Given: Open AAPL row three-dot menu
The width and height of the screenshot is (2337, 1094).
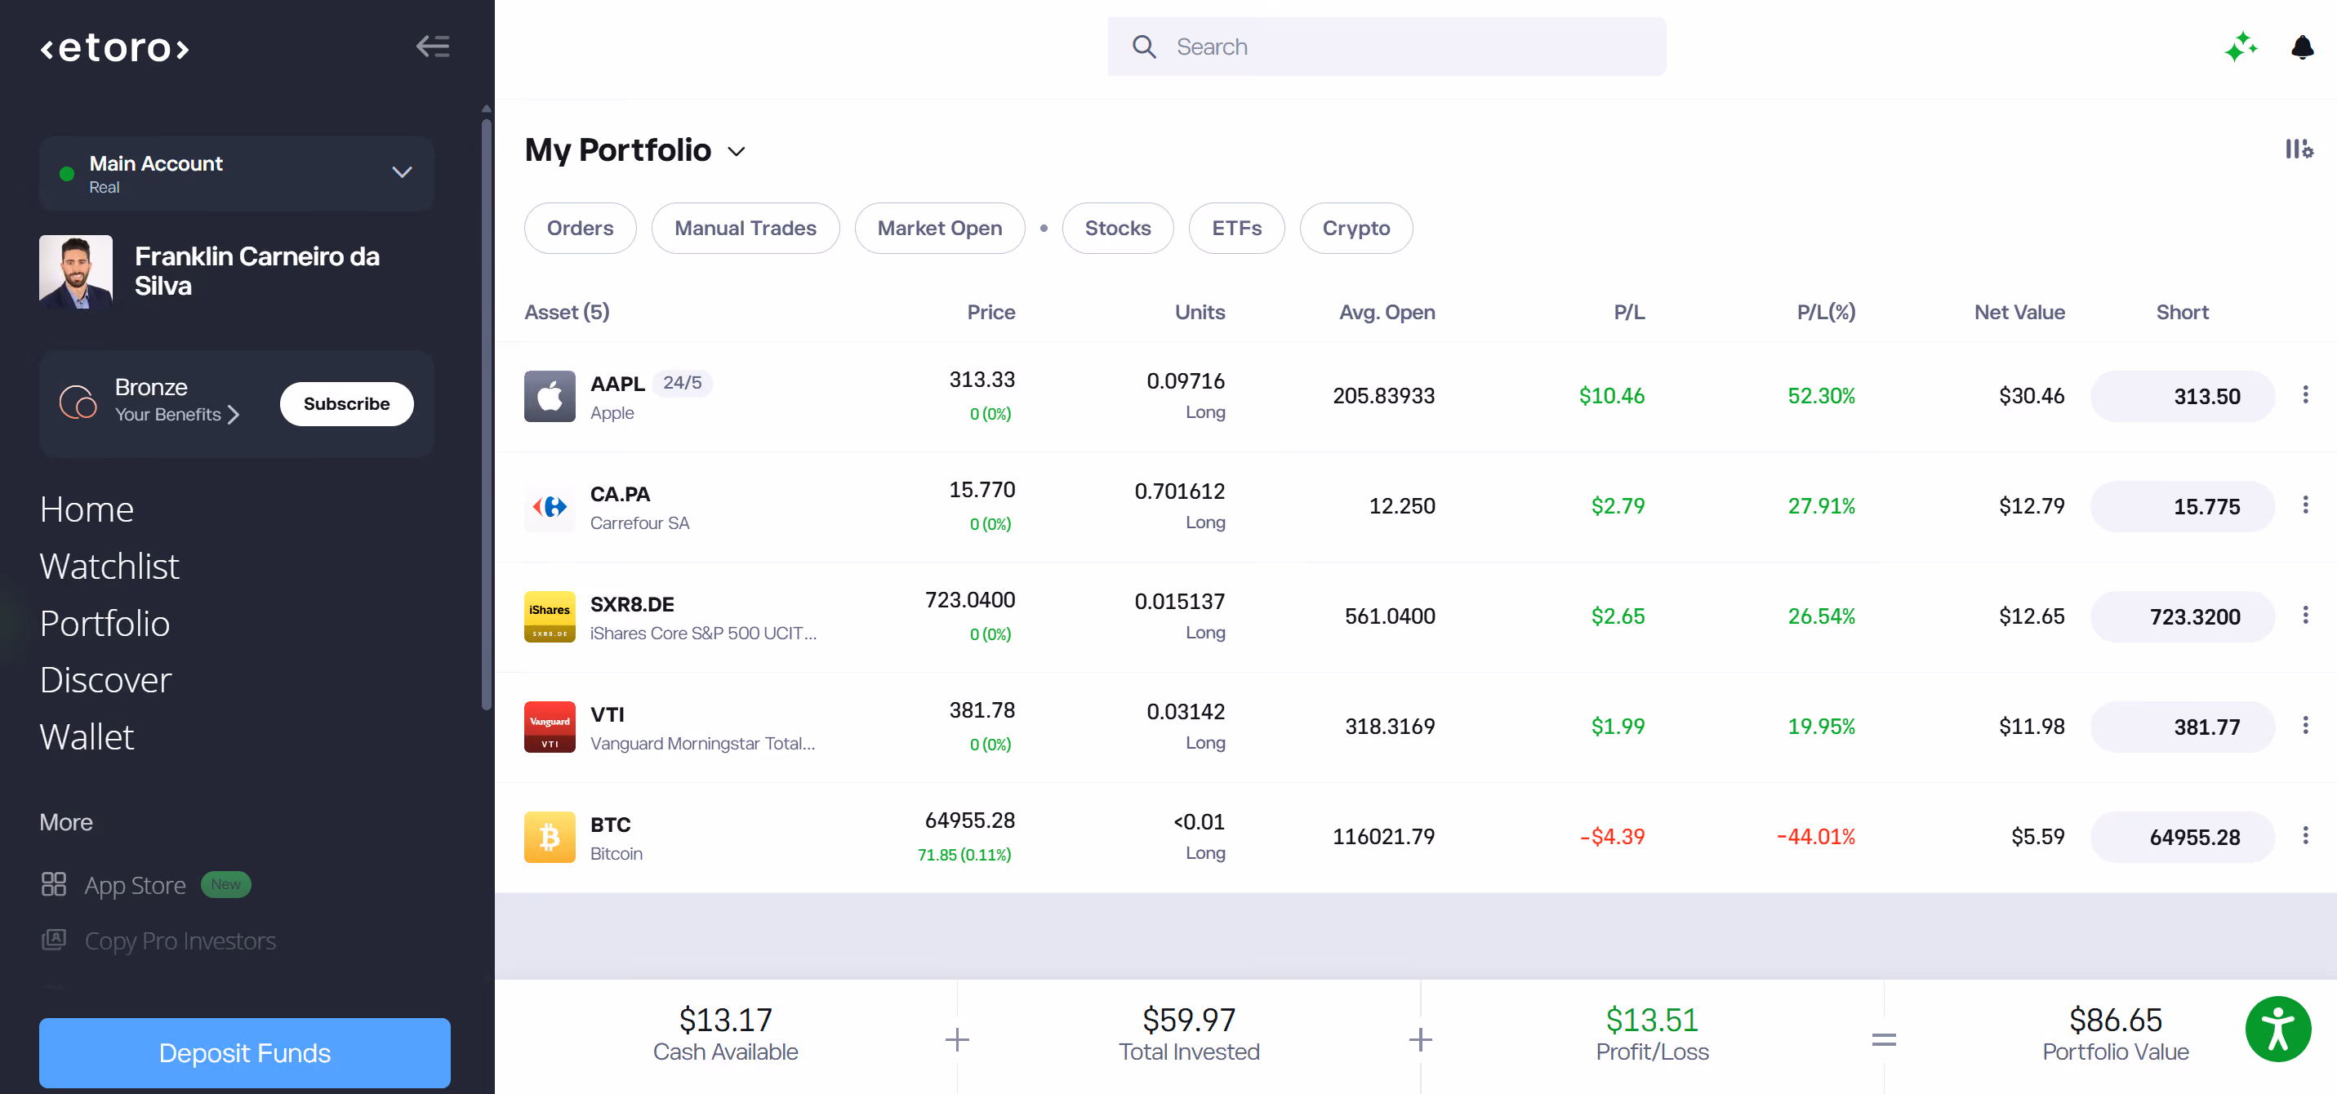Looking at the screenshot, I should 2305,394.
